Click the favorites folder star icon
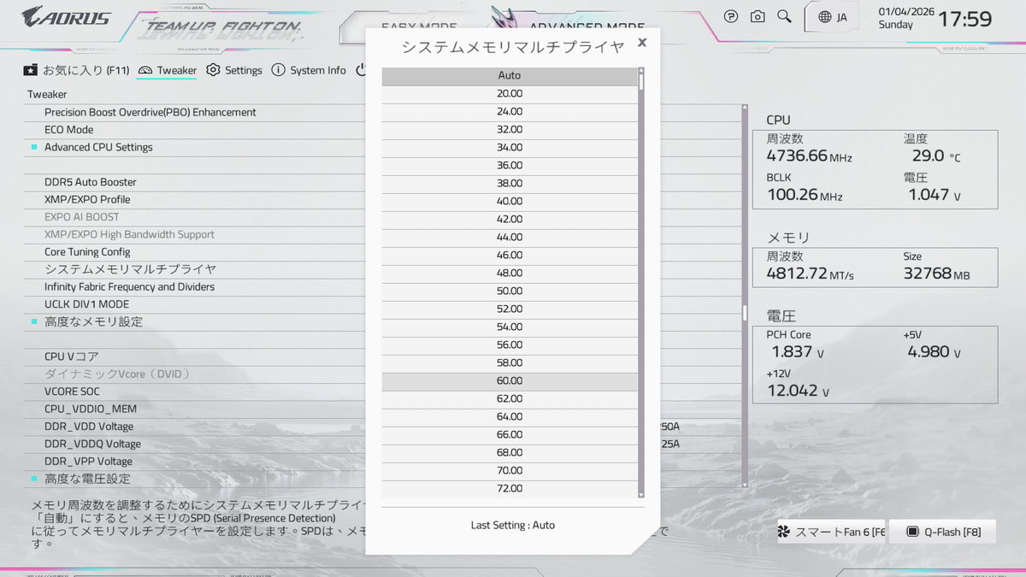Viewport: 1026px width, 577px height. (x=31, y=70)
